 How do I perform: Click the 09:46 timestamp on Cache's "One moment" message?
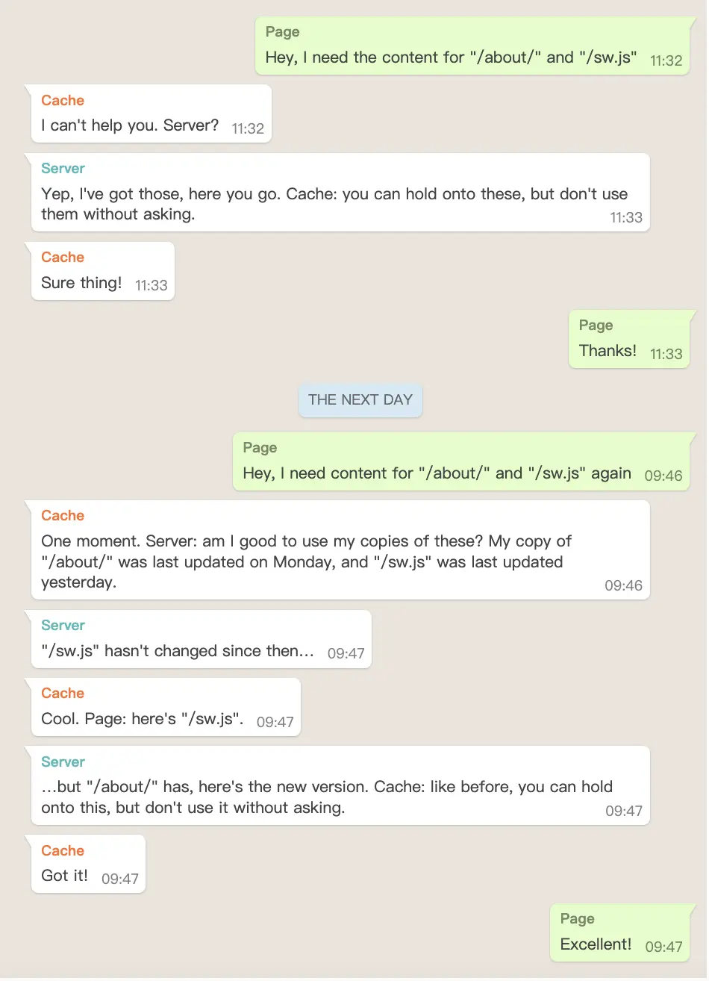(623, 585)
